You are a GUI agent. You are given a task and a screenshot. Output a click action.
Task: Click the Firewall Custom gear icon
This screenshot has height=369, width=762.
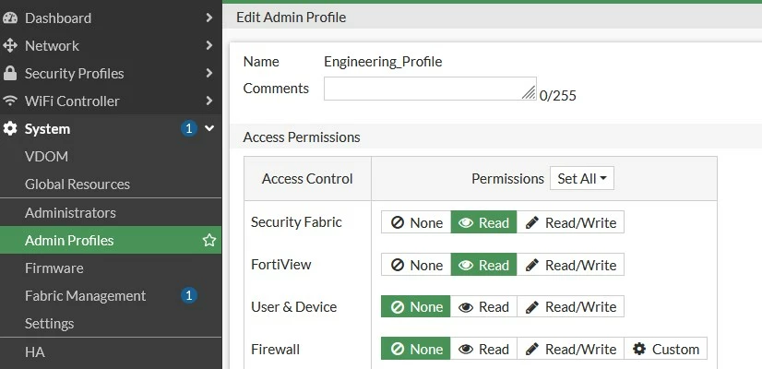pos(639,349)
